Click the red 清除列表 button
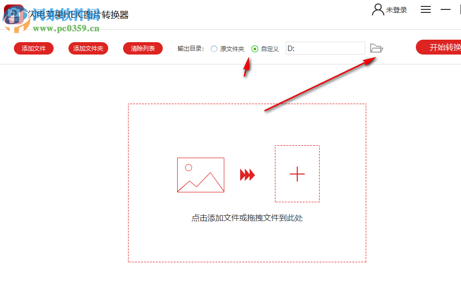This screenshot has height=295, width=461. point(142,48)
